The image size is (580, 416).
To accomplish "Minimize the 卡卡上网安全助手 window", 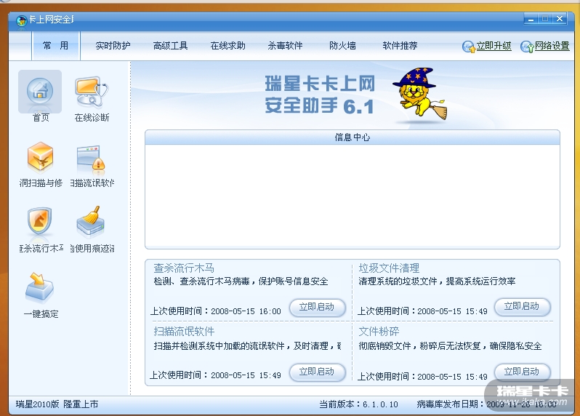I will 531,19.
